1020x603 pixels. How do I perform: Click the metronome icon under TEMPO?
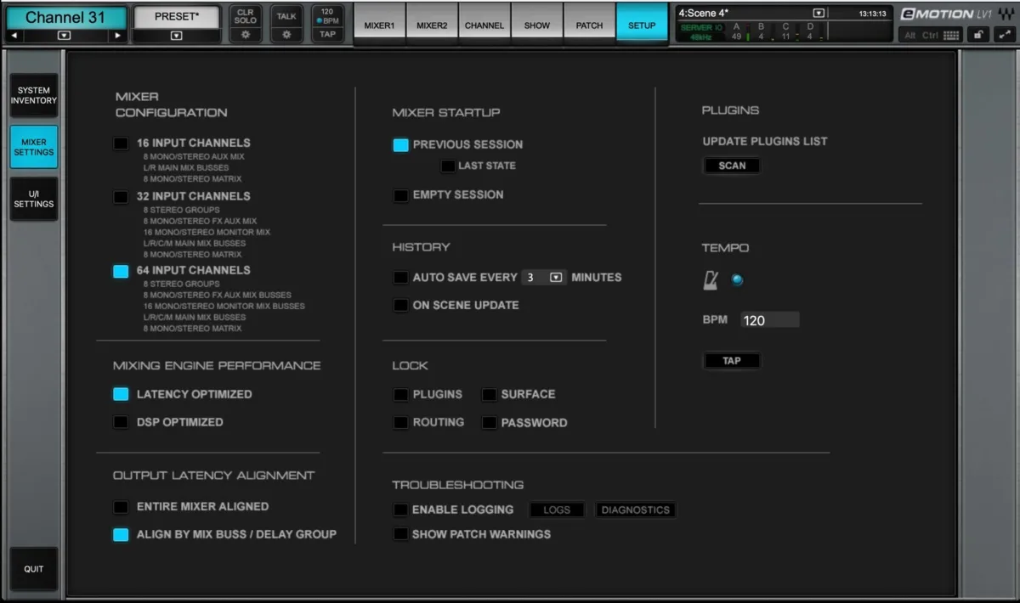[x=711, y=280]
